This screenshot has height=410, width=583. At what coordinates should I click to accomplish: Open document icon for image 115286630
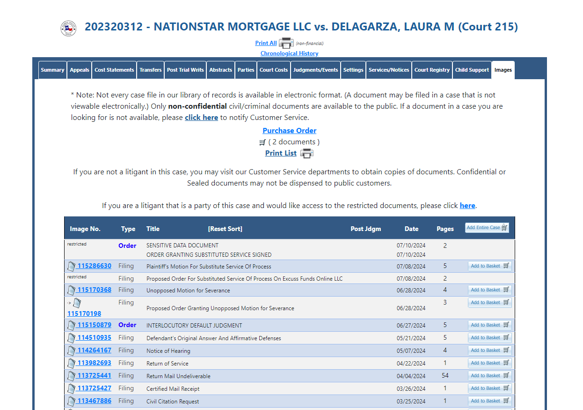coord(71,266)
